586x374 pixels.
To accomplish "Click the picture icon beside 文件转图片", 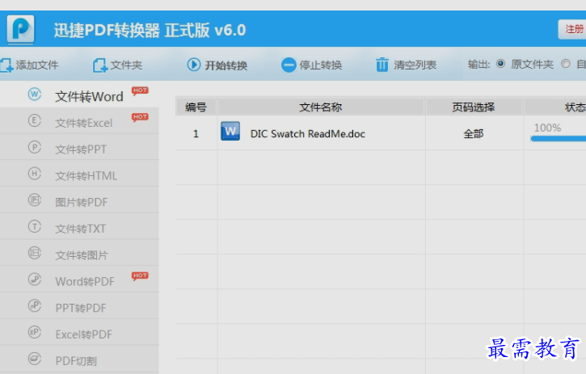I will coord(35,253).
